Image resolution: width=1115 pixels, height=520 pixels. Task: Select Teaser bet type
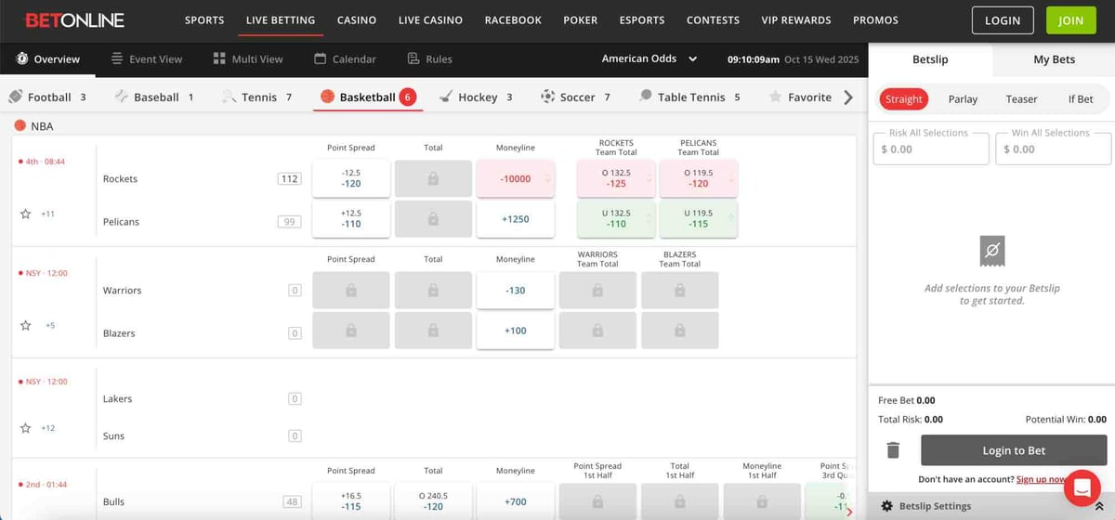tap(1021, 98)
